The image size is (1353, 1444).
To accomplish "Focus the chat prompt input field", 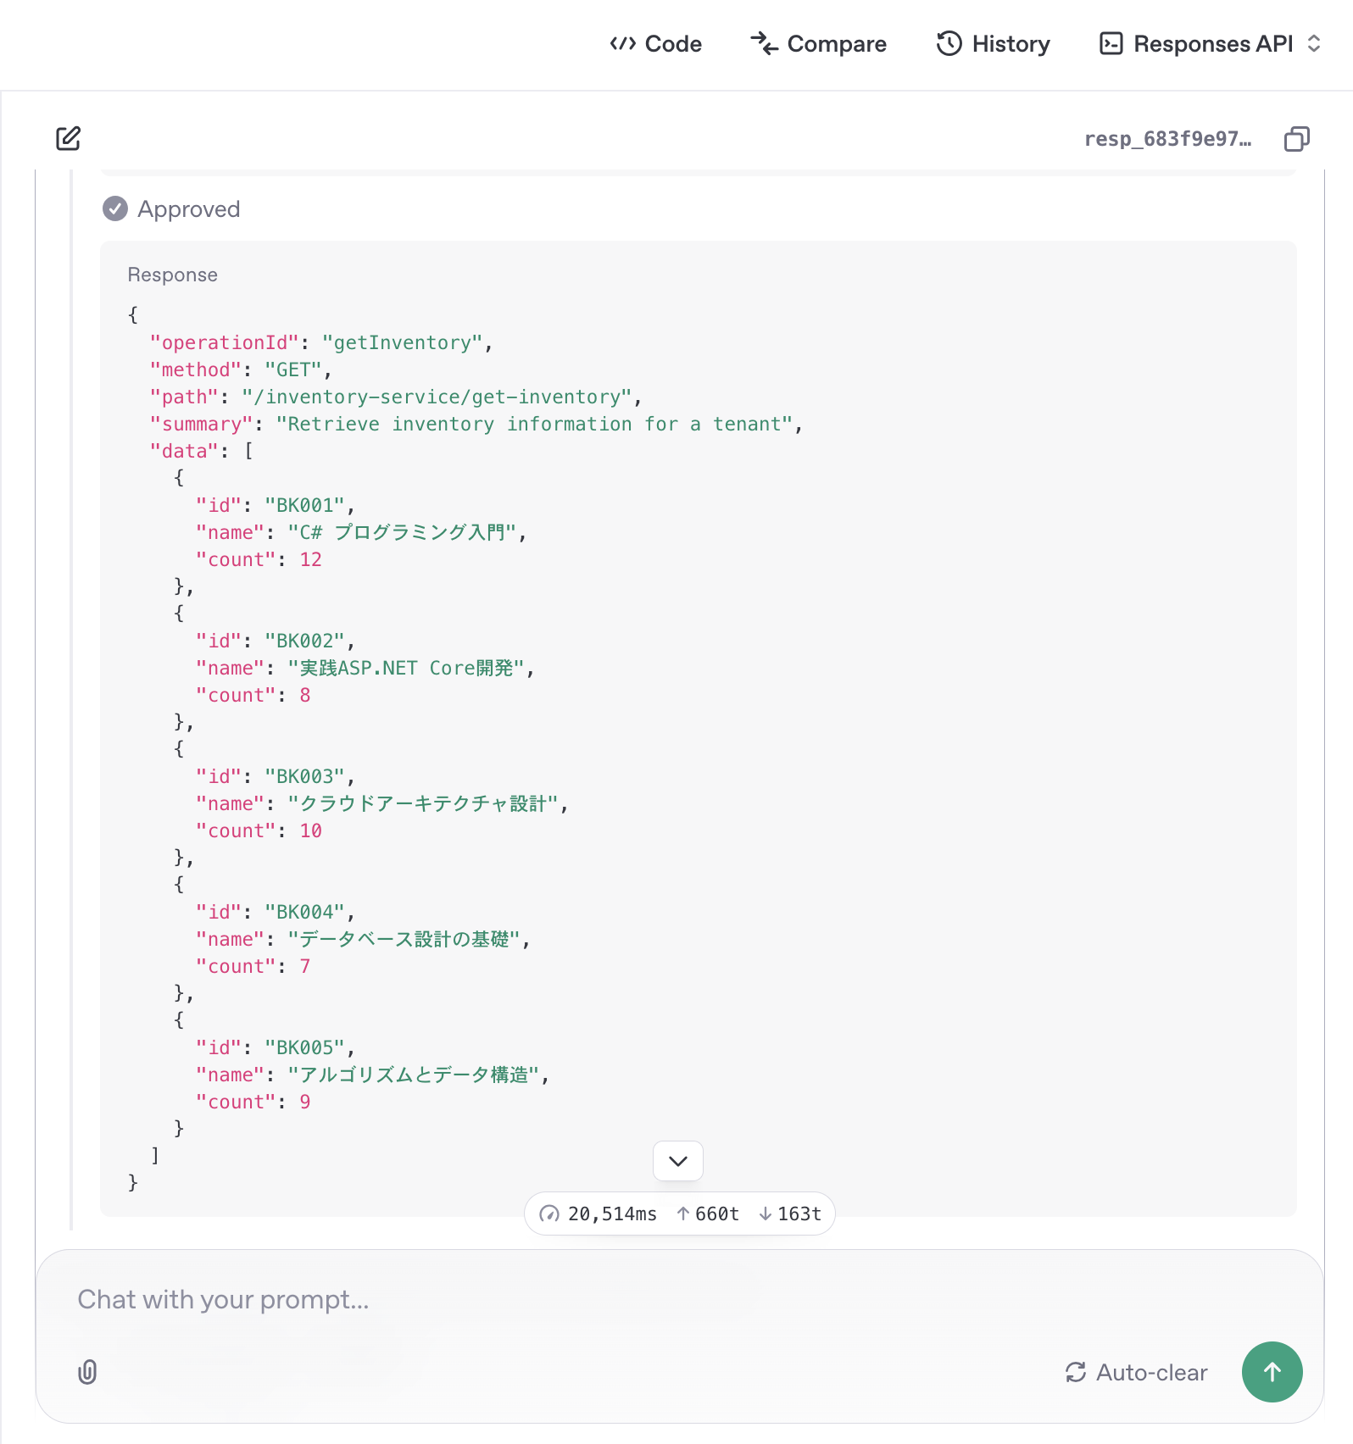I will (x=680, y=1299).
